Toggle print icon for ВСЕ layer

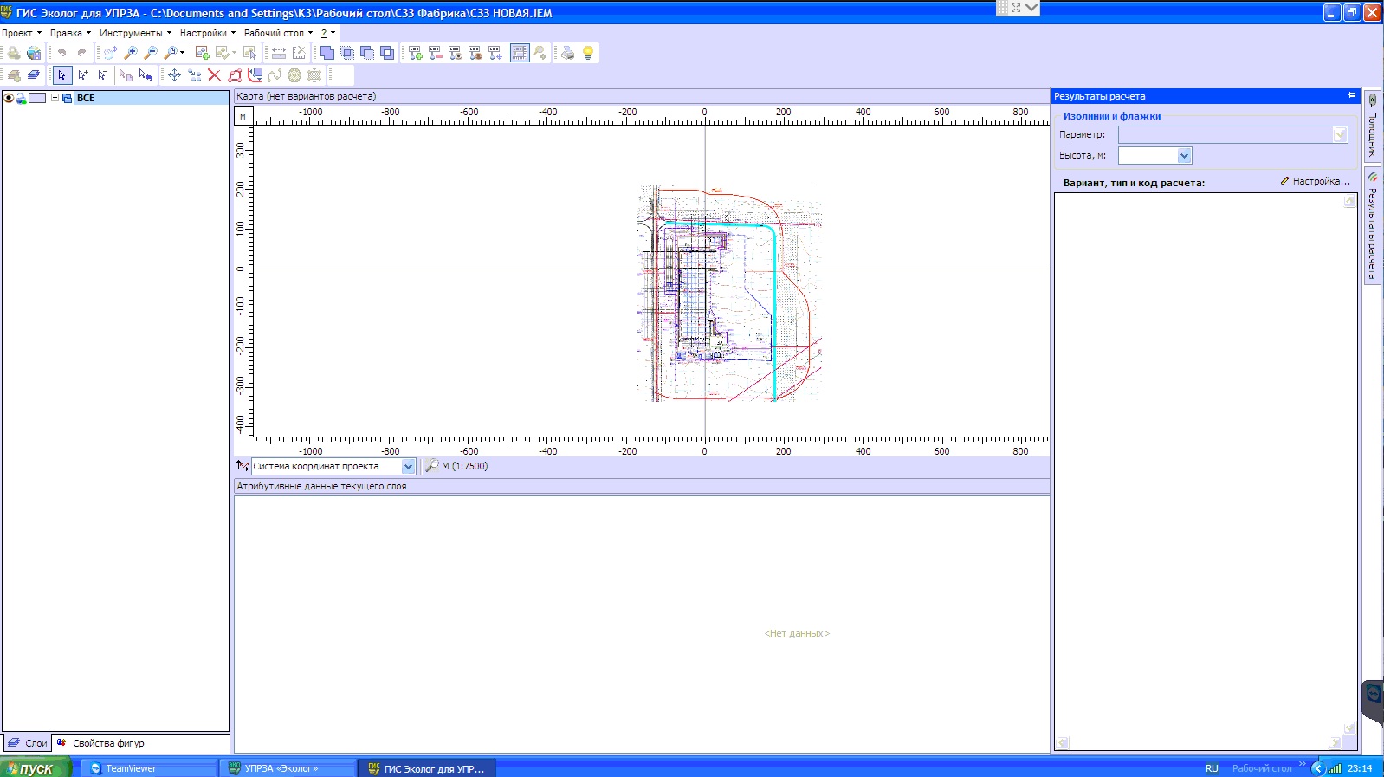(x=21, y=98)
